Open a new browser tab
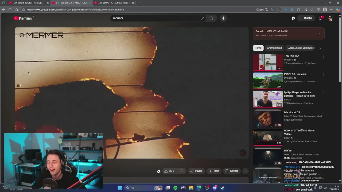 pyautogui.click(x=139, y=3)
